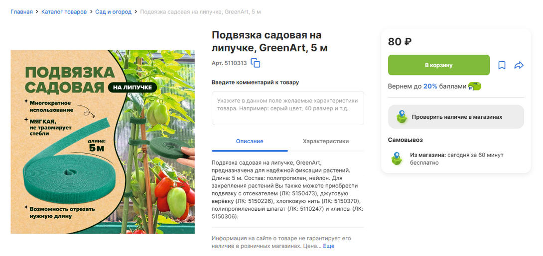Image resolution: width=543 pixels, height=256 pixels.
Task: Copy the article number 5110313 icon
Action: (256, 63)
